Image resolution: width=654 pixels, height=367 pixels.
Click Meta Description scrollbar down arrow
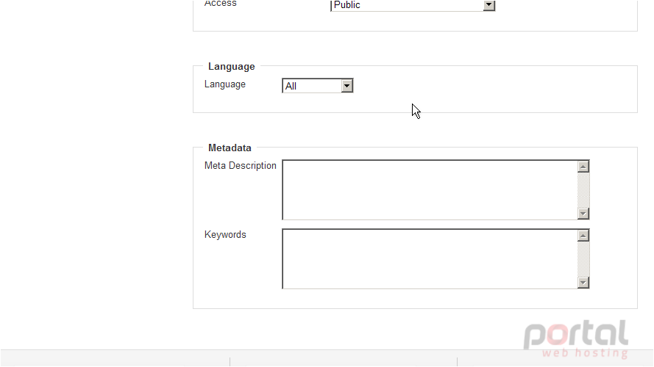(x=583, y=214)
